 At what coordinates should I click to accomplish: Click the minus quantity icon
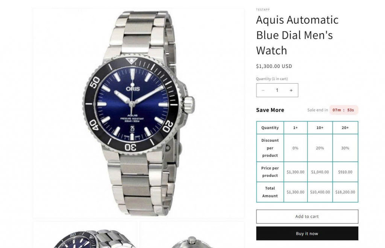point(263,90)
